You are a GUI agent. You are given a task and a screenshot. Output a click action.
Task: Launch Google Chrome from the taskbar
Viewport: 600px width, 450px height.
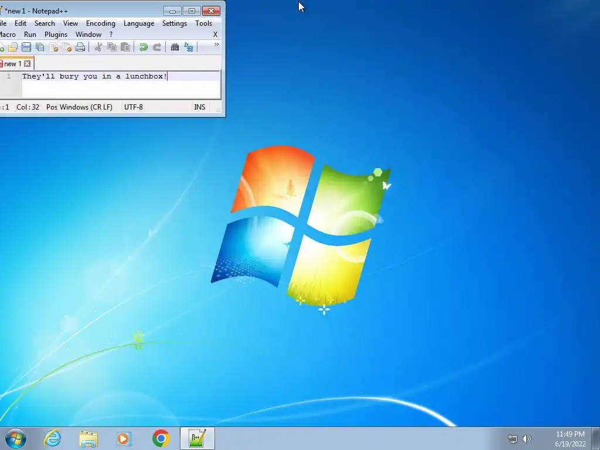161,438
